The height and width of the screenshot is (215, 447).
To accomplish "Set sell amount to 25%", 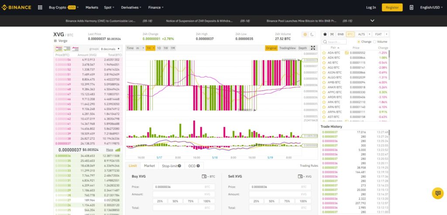I will [256, 201].
